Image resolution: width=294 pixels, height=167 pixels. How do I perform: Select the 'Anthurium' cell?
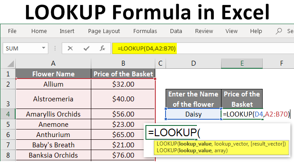coord(53,135)
